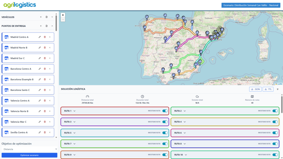This screenshot has height=159, width=283.
Task: Toggle Mostrar Ruta for Ruta 1
Action: pos(165,111)
